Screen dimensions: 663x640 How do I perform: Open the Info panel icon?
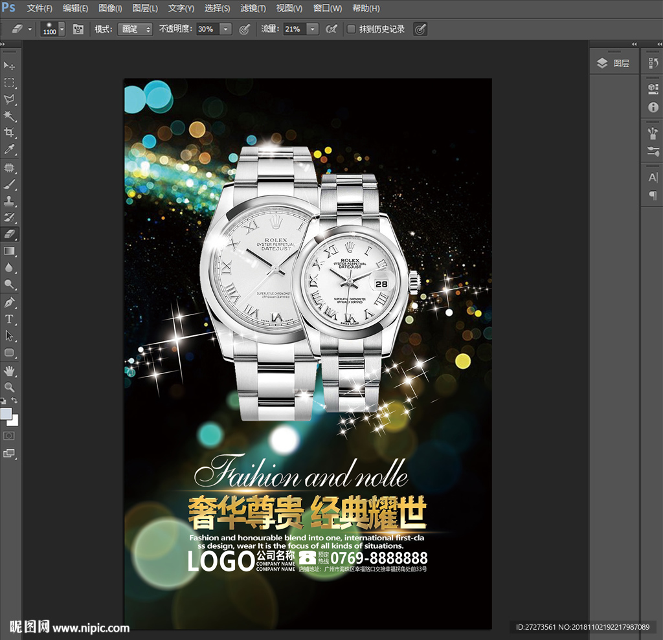pos(653,107)
